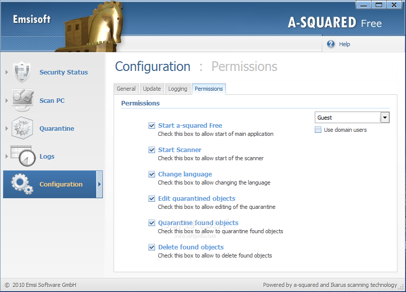Click the Configuration gears icon
This screenshot has height=292, width=406.
click(x=22, y=184)
